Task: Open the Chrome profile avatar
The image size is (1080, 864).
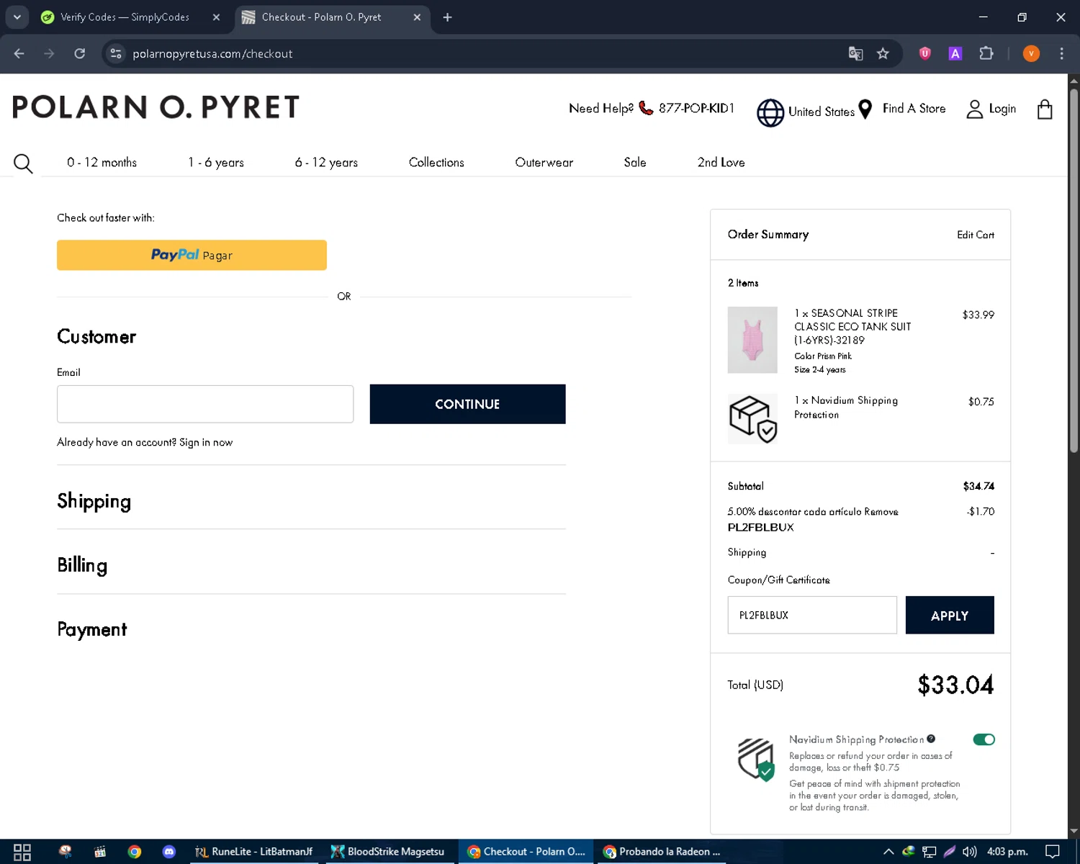Action: click(x=1031, y=53)
